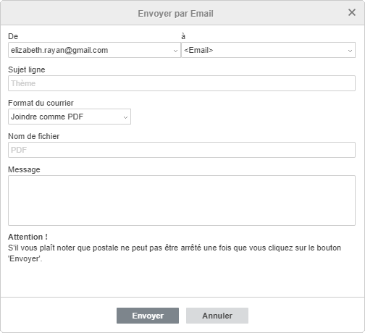The width and height of the screenshot is (365, 333).
Task: Expand the Format du courrier dropdown
Action: (x=70, y=117)
